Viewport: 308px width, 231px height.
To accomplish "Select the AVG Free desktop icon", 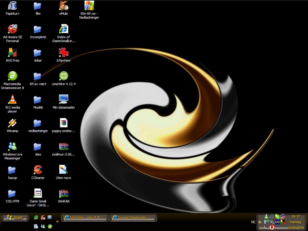I will point(12,55).
